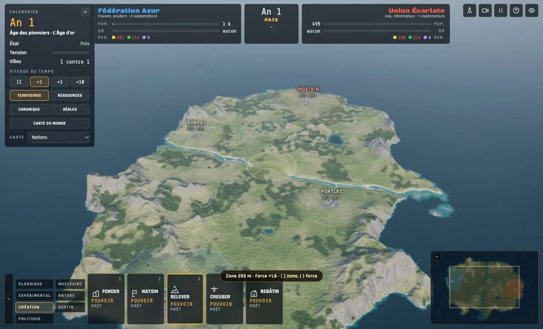Open the help question mark icon
Viewport: 543px width, 329px height.
[x=516, y=11]
